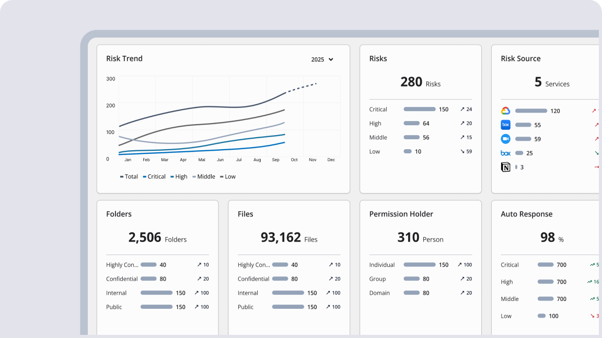Screen dimensions: 602x338
Task: Click the Sep label on chart axis
Action: pyautogui.click(x=276, y=160)
